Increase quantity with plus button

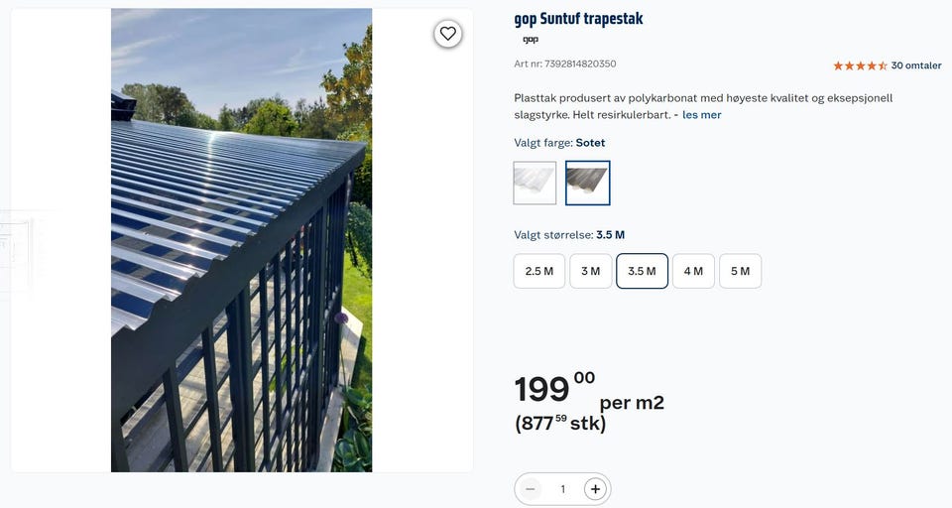click(x=595, y=489)
